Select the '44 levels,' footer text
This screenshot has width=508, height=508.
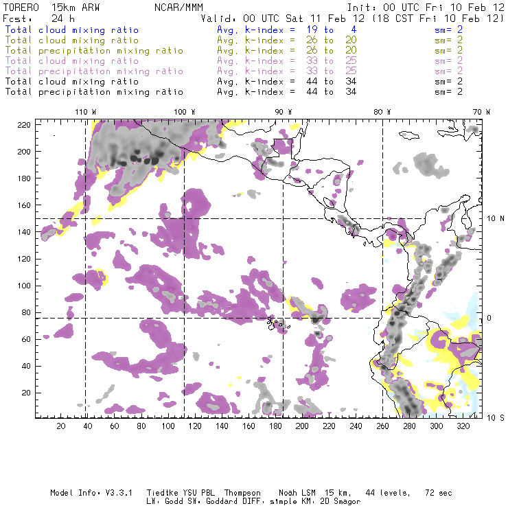coord(388,493)
